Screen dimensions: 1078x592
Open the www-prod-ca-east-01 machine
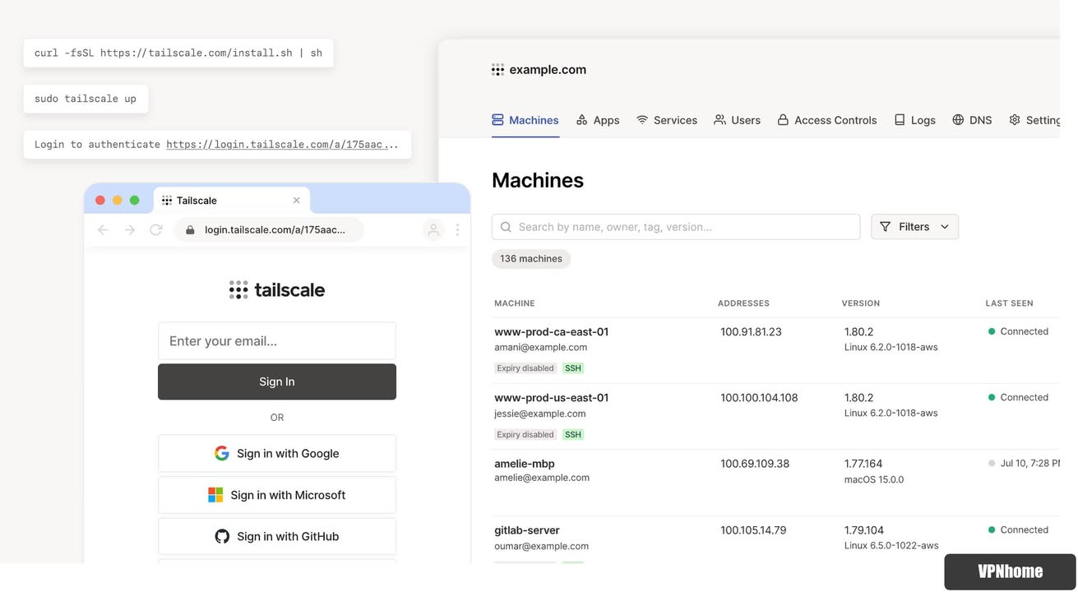click(x=551, y=332)
